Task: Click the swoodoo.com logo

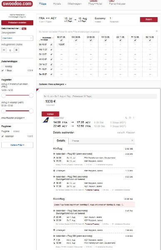Action: tap(17, 4)
